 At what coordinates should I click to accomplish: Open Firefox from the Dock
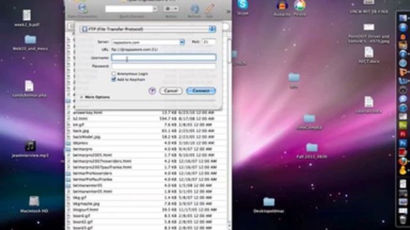point(403,161)
